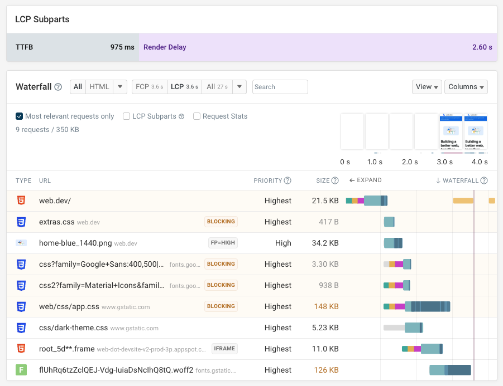
Task: Click the EXPAND waterfall header link
Action: pos(366,180)
